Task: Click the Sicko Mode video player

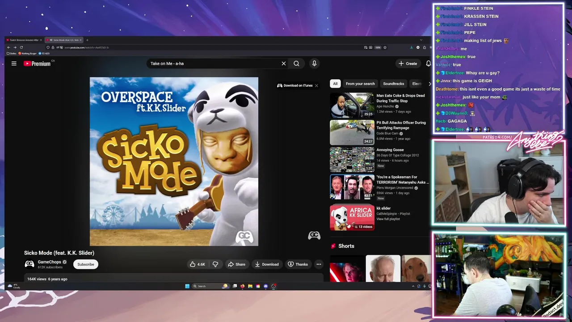Action: 174,161
